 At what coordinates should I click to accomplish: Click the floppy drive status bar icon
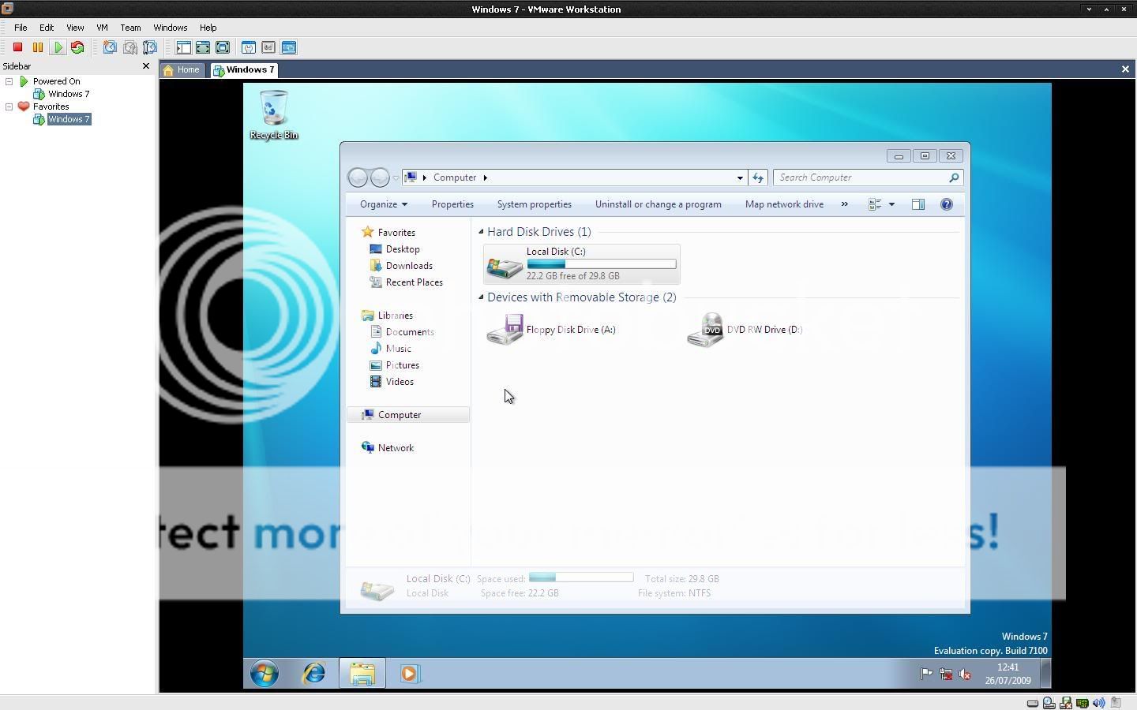coord(1066,702)
